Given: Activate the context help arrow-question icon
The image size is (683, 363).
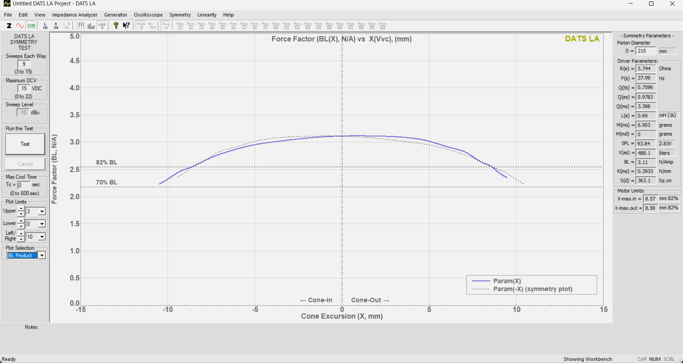Looking at the screenshot, I should 126,26.
